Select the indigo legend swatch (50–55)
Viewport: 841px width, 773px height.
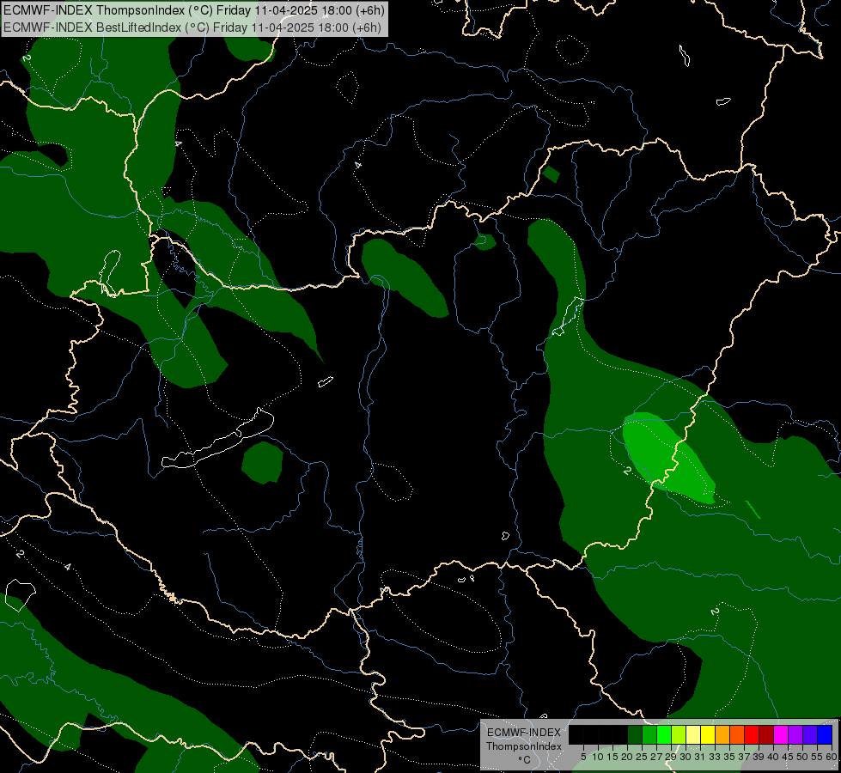click(810, 734)
